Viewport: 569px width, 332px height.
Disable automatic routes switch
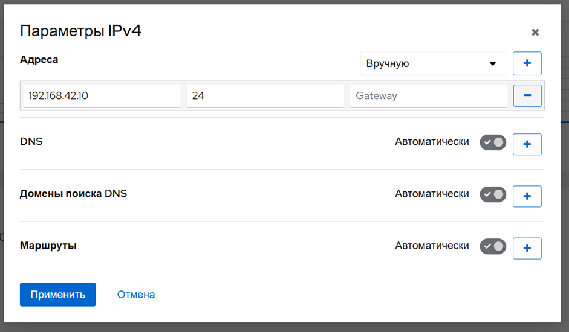493,246
